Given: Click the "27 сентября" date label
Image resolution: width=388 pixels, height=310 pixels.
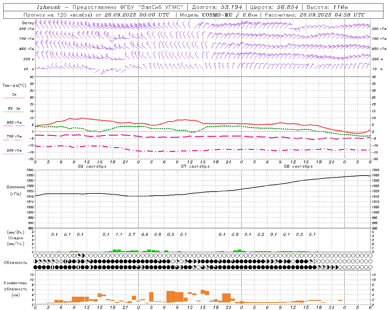Looking at the screenshot, I should click(x=195, y=166).
